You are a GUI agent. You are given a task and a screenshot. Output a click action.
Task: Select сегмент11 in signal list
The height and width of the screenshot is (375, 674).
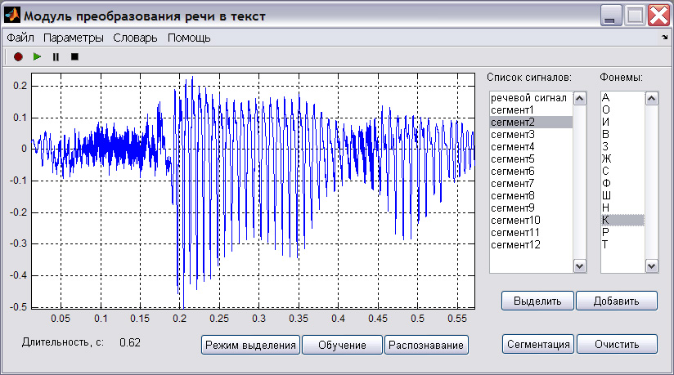click(532, 232)
